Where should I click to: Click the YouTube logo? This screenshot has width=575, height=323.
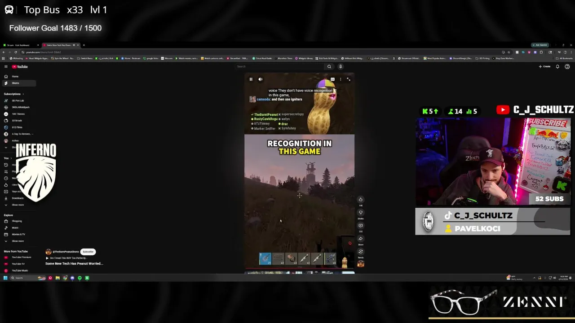pos(20,66)
